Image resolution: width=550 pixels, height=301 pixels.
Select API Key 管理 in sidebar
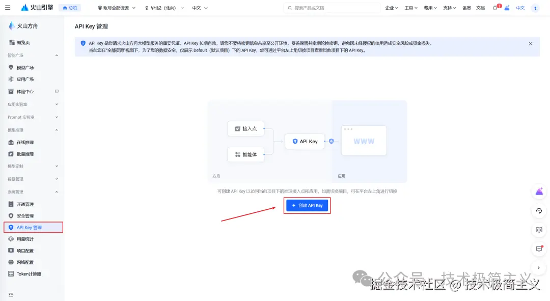pos(33,227)
